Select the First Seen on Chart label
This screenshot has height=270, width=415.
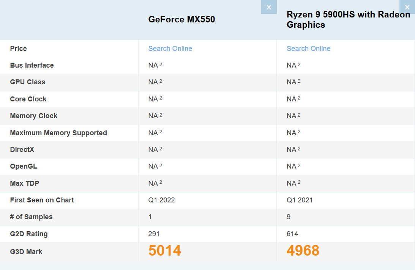pyautogui.click(x=42, y=200)
